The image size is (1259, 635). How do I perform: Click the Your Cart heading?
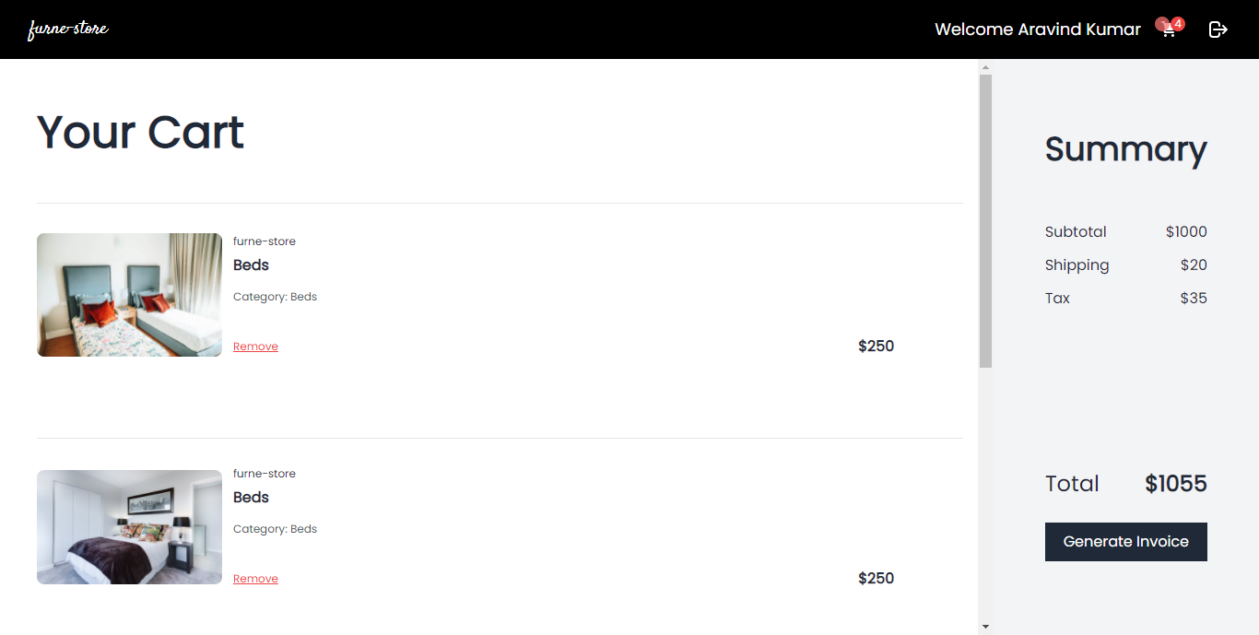(x=139, y=132)
